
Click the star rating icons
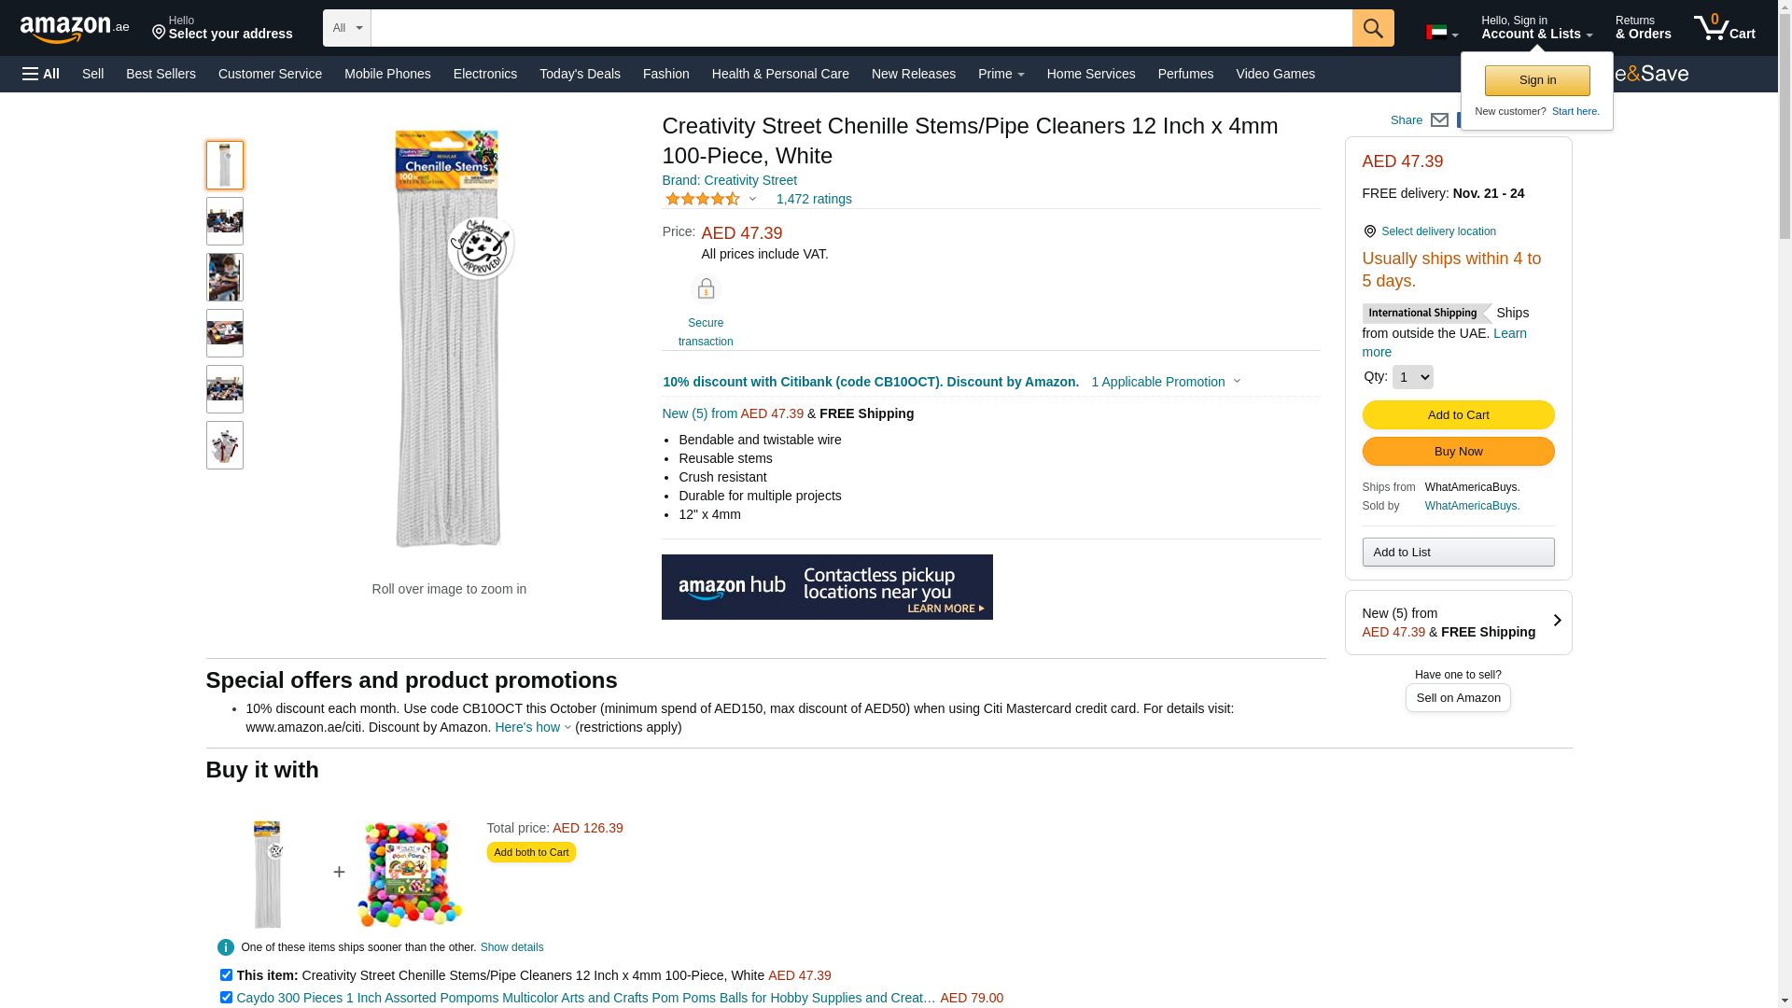703,199
